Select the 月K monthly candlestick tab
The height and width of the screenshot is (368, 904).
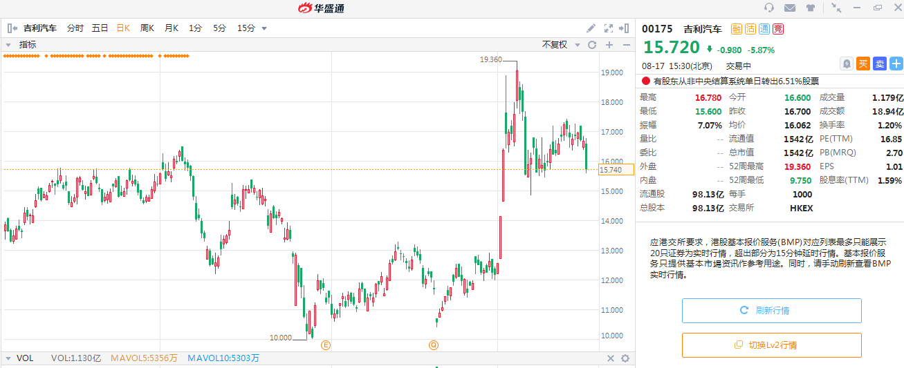point(171,28)
